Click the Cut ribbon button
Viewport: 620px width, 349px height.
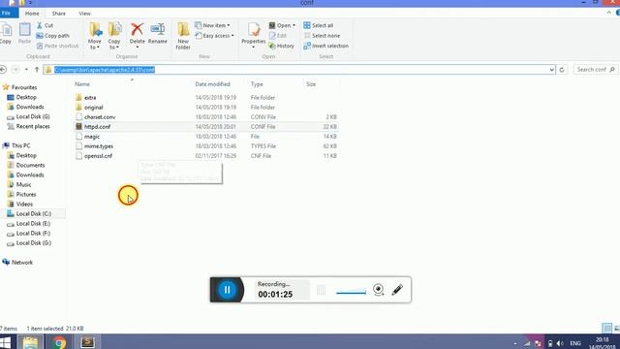pos(45,25)
